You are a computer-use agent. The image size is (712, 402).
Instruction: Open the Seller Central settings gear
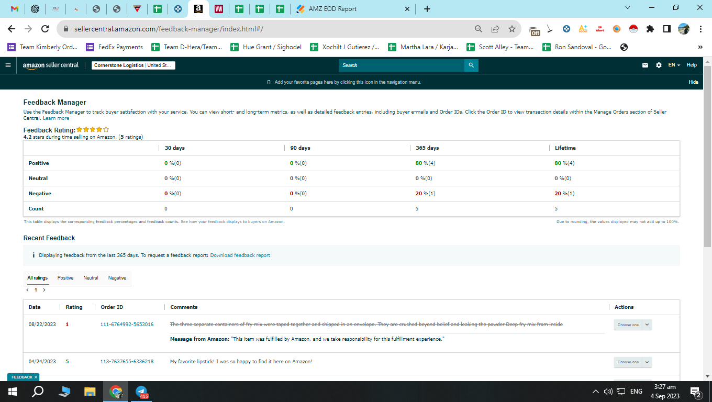coord(659,65)
